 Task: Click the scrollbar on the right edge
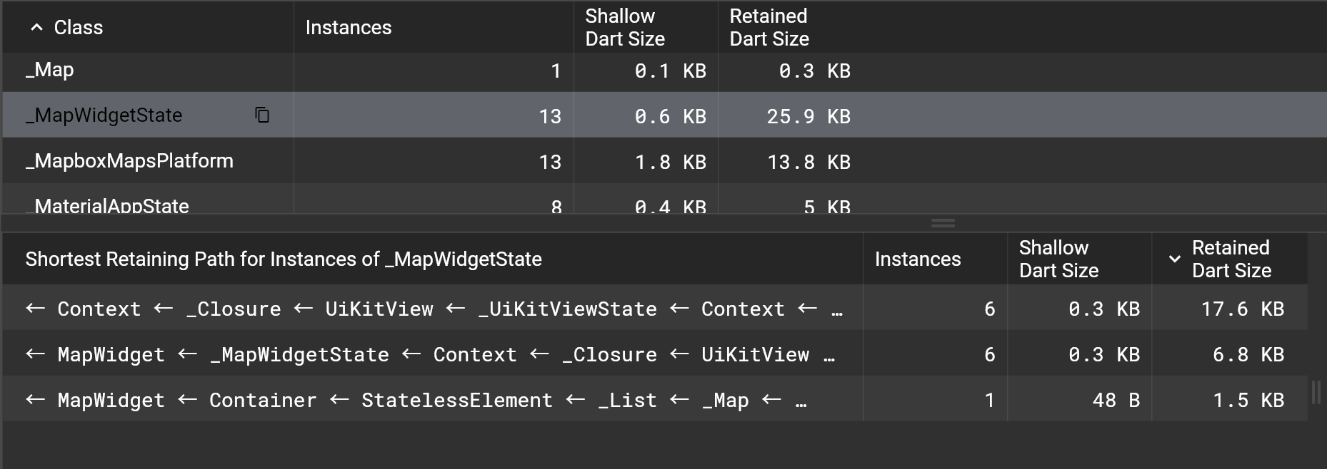1316,390
